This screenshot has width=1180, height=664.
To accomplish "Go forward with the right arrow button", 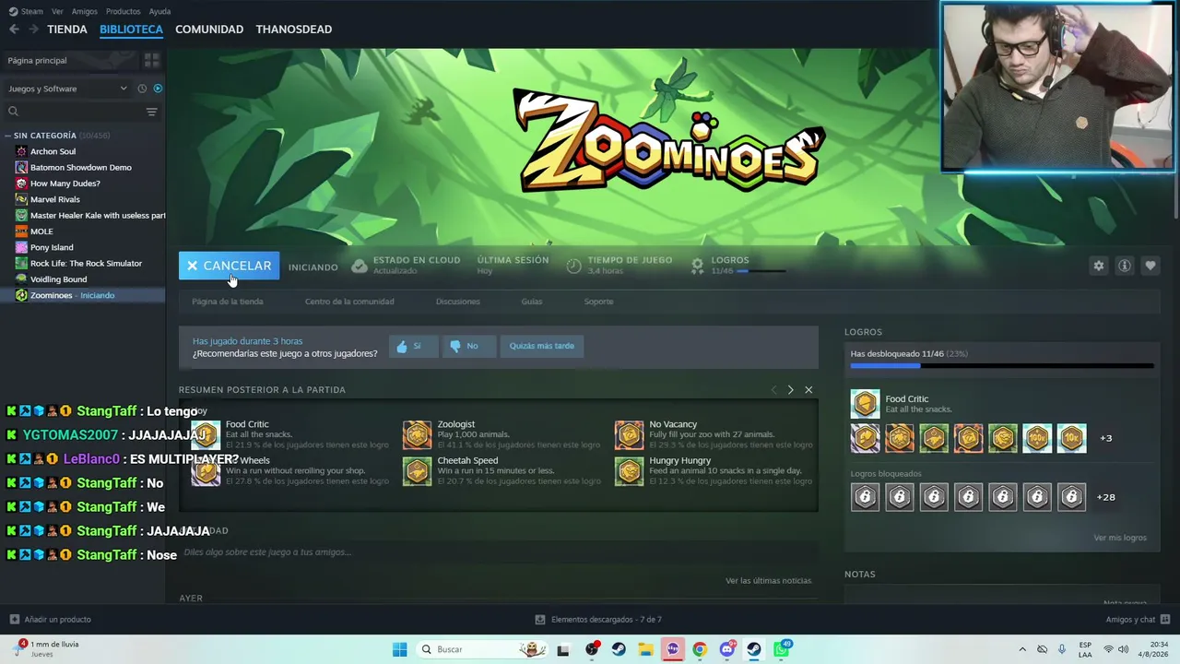I will 33,30.
